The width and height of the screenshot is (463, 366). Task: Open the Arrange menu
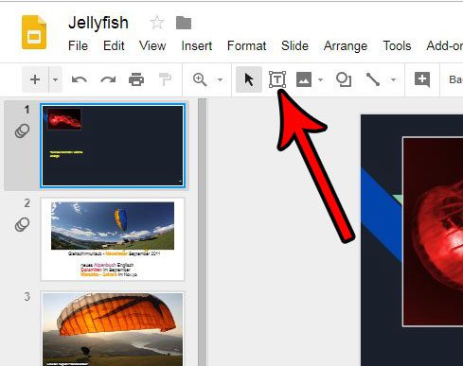(x=346, y=46)
